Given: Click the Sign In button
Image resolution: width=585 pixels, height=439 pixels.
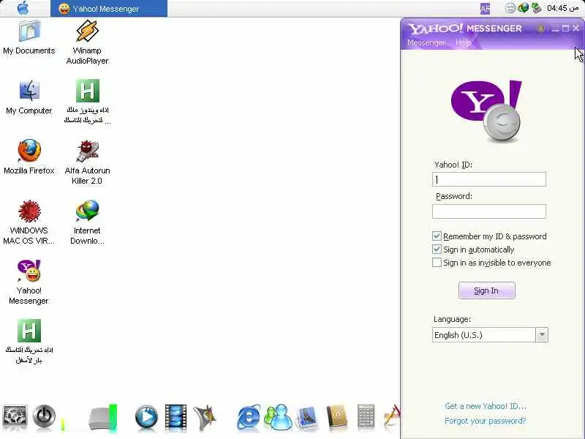Looking at the screenshot, I should [486, 290].
